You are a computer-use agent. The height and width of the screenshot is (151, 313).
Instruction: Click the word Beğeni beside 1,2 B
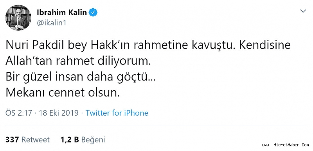click(x=93, y=140)
